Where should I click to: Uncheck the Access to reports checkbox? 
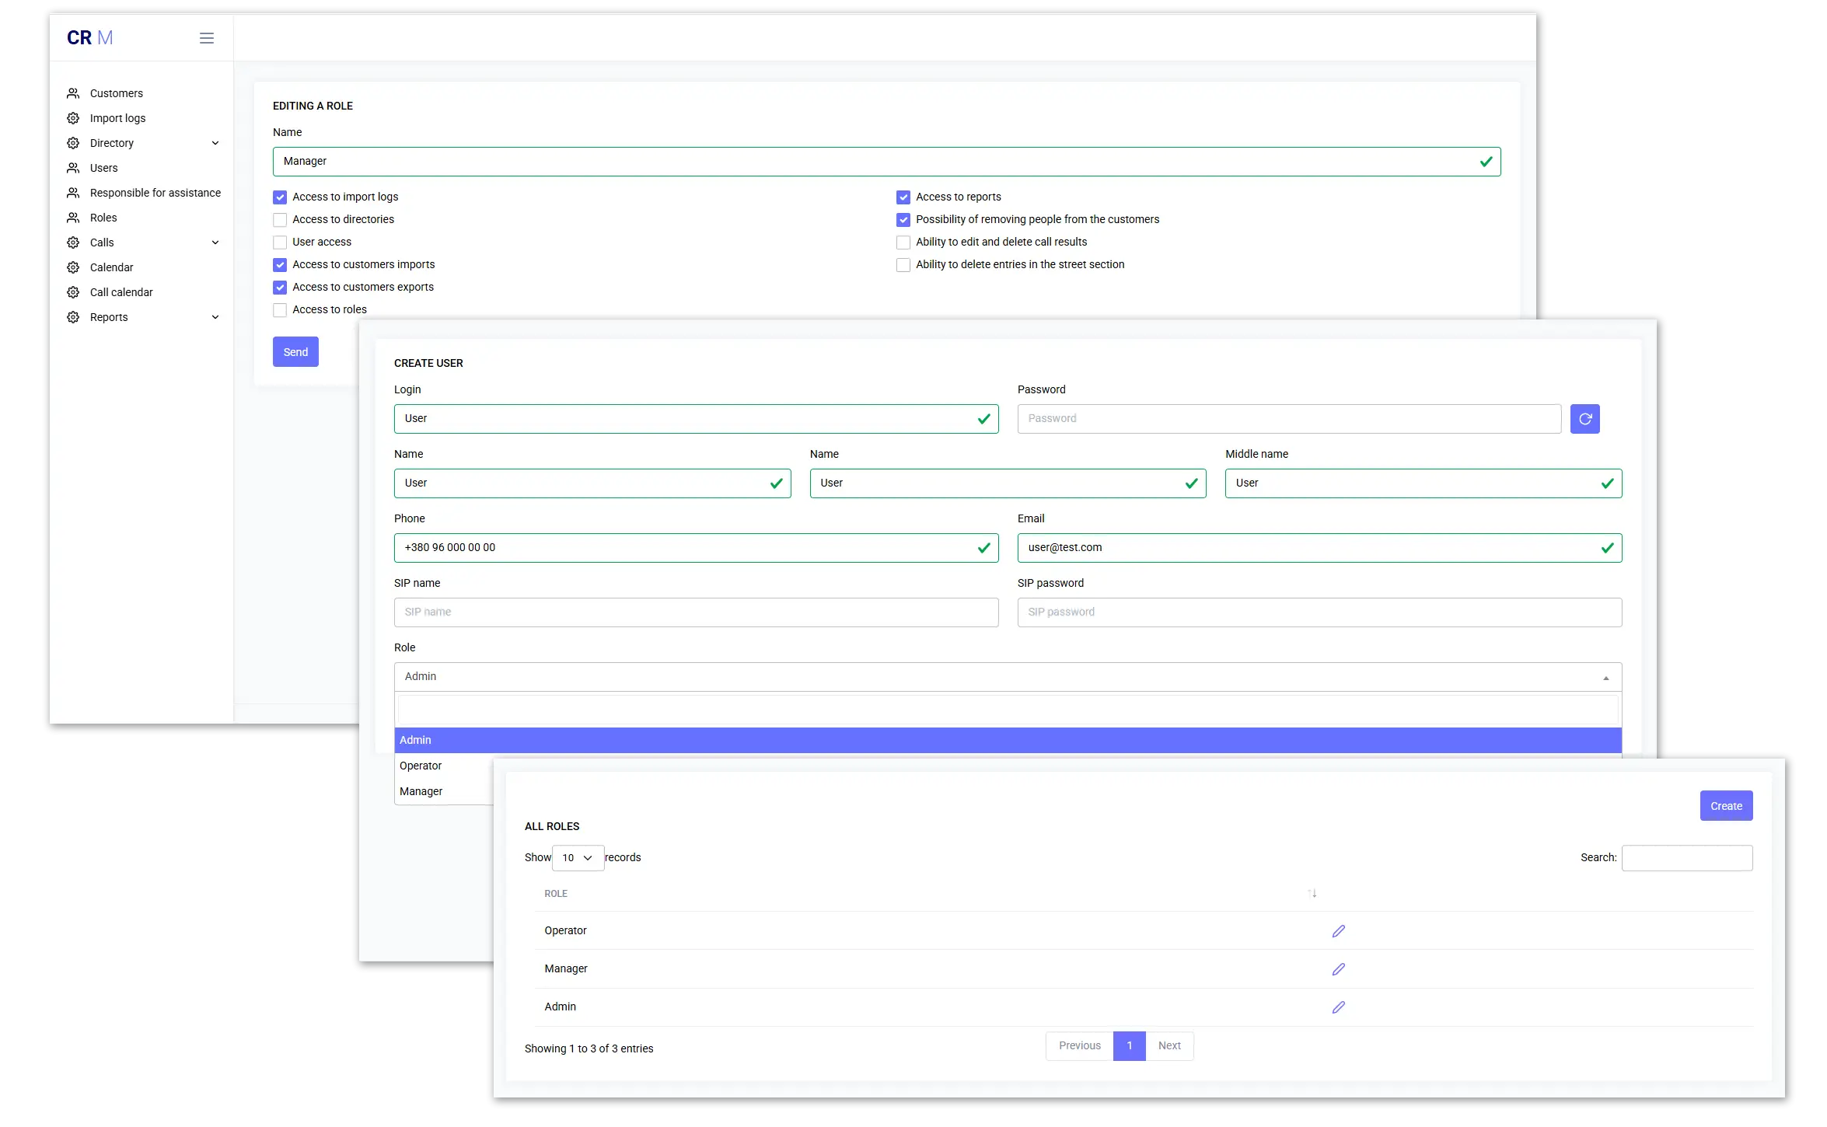pyautogui.click(x=903, y=197)
